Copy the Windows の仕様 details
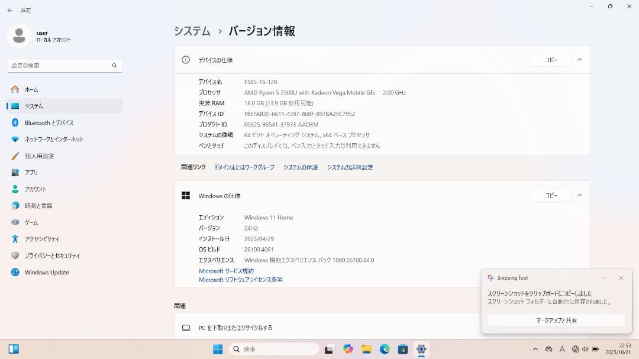This screenshot has width=639, height=359. pyautogui.click(x=551, y=196)
